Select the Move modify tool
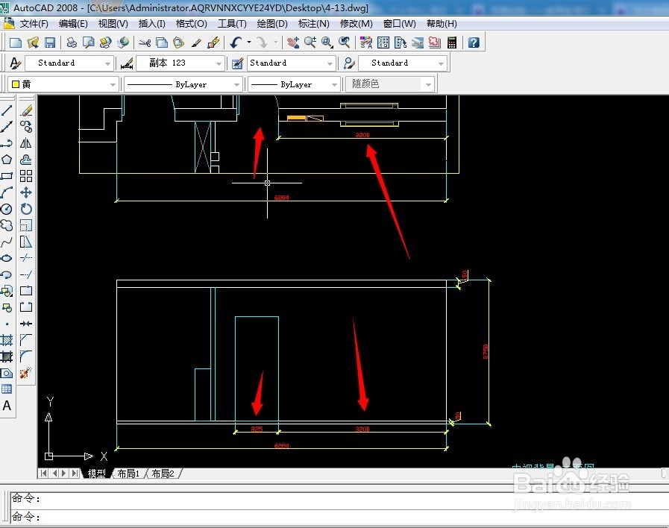The image size is (669, 528). pos(26,192)
